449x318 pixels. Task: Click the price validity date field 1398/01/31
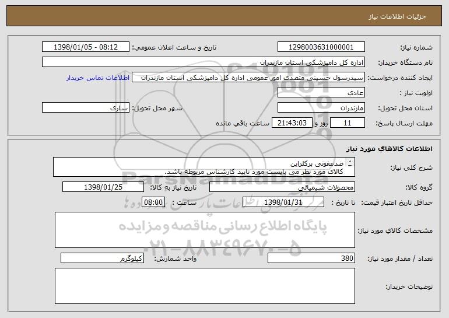(x=283, y=202)
